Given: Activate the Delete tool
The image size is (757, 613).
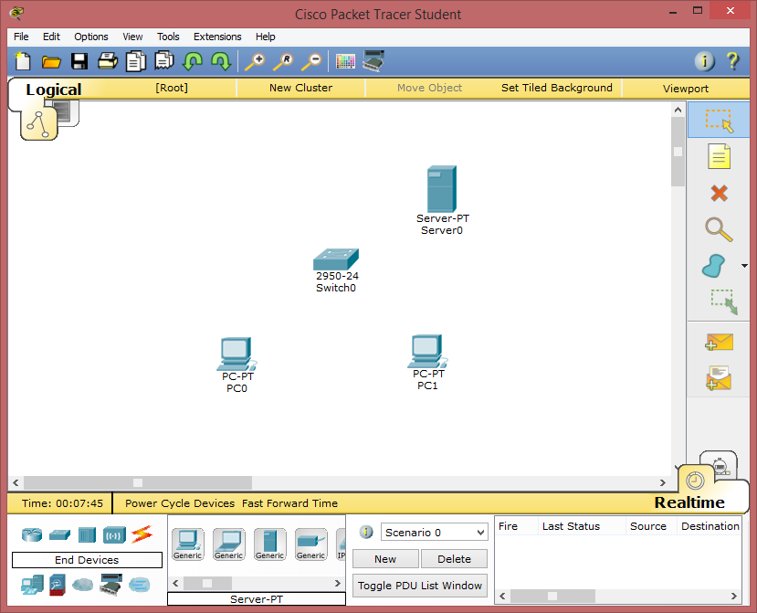Looking at the screenshot, I should tap(719, 193).
